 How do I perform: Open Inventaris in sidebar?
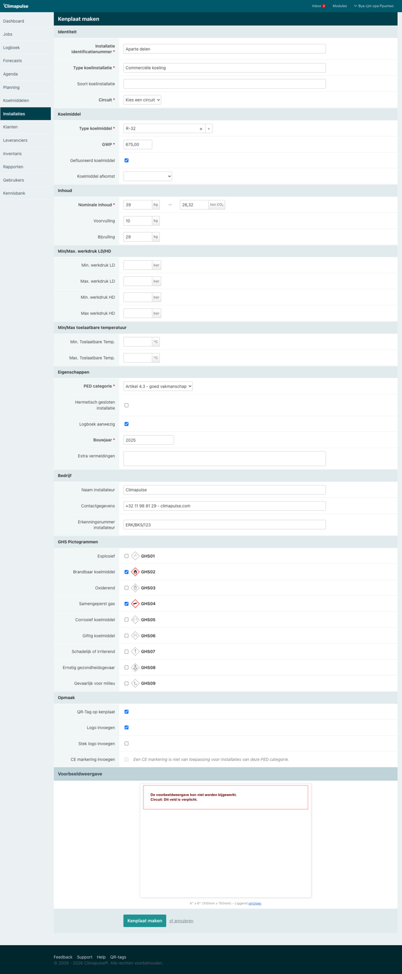coord(25,154)
